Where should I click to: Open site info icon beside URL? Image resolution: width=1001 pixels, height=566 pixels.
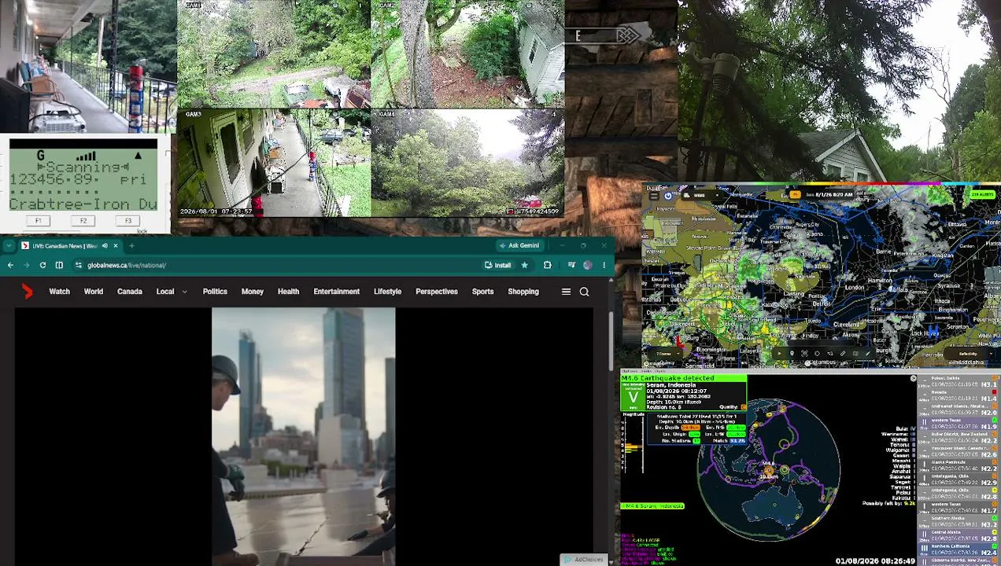point(78,265)
